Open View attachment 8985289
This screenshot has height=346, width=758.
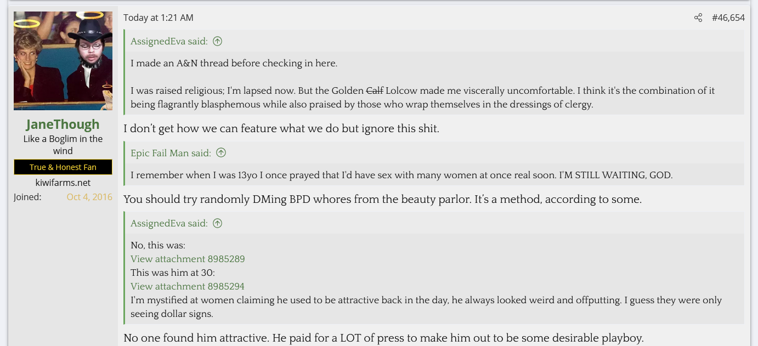(x=188, y=259)
